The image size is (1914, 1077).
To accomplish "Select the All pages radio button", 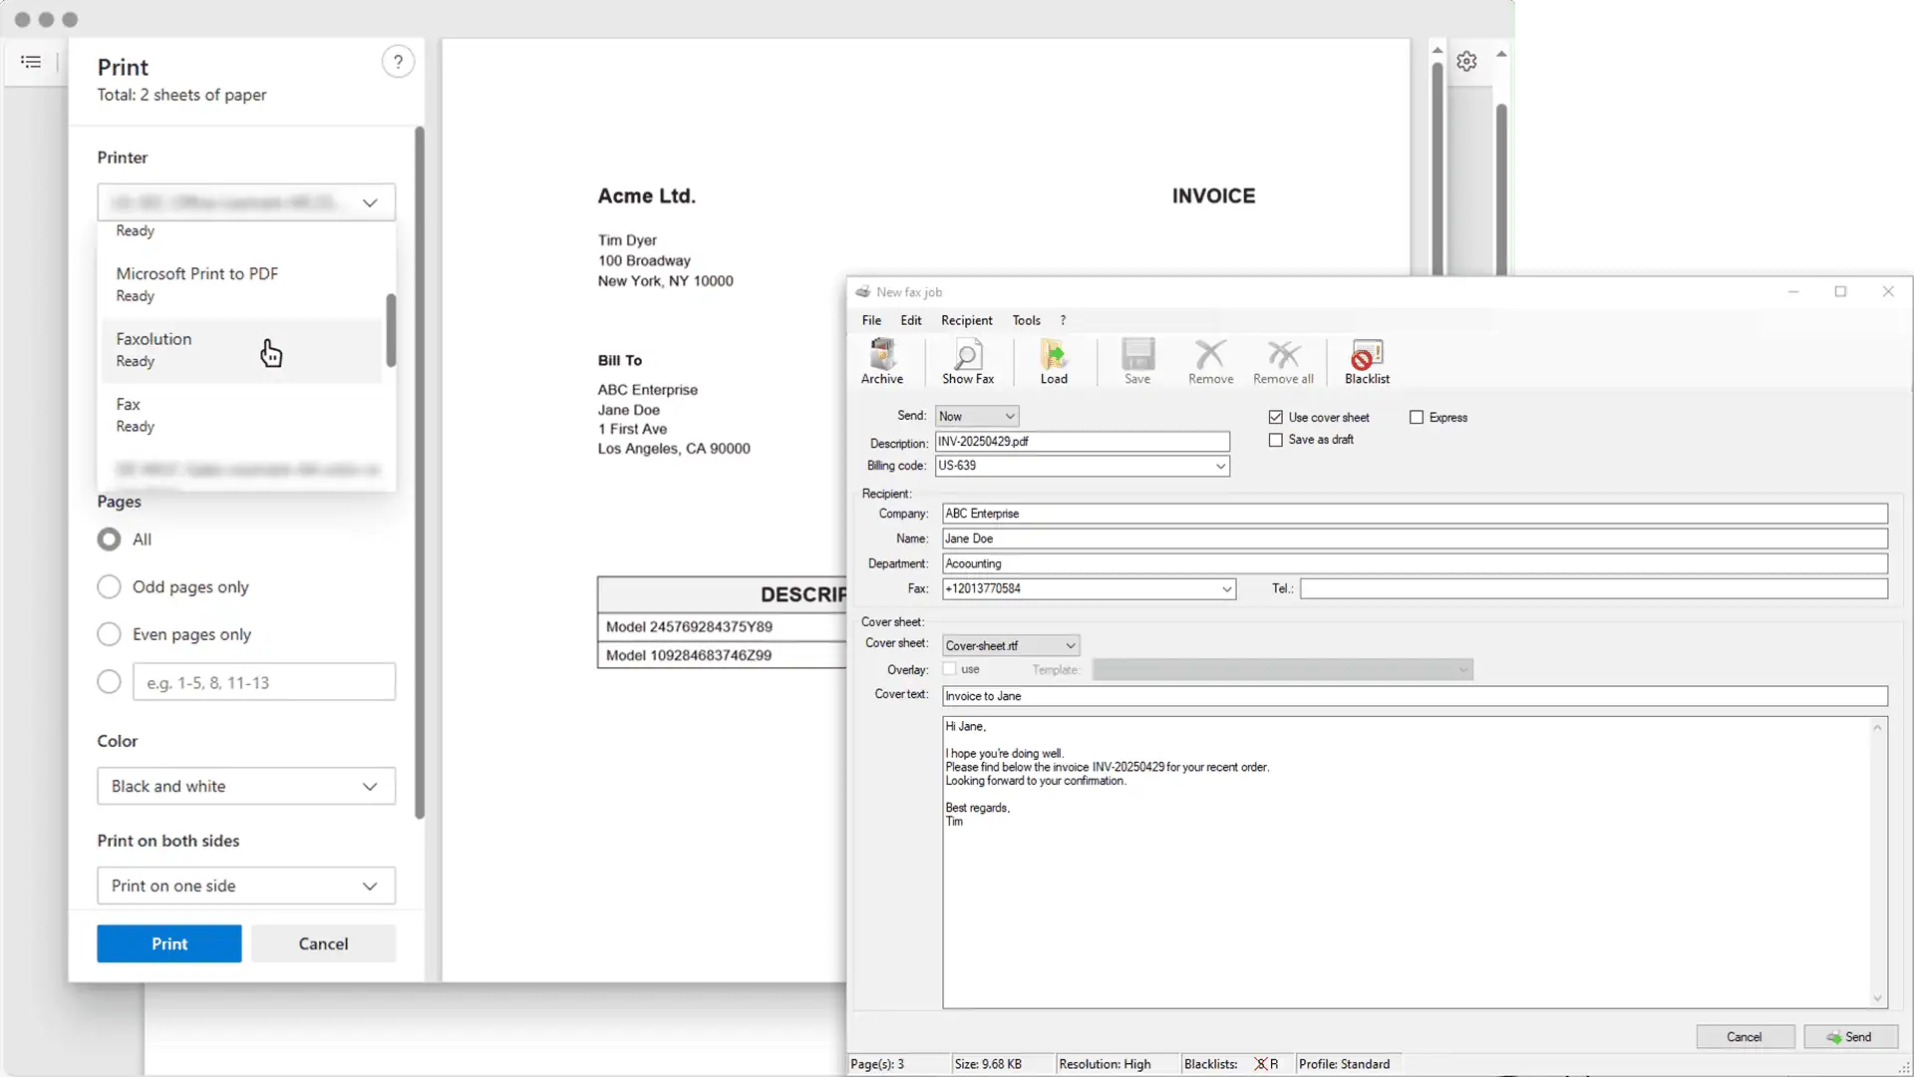I will pyautogui.click(x=109, y=539).
